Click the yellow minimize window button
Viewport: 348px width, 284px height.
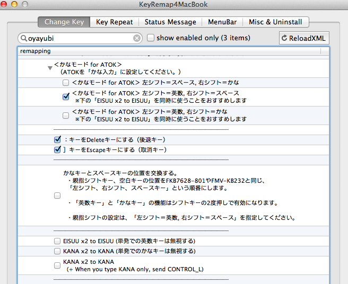click(14, 4)
